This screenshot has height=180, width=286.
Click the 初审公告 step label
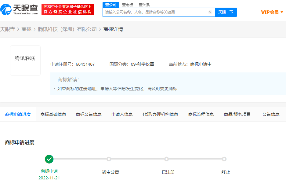[x=110, y=172]
